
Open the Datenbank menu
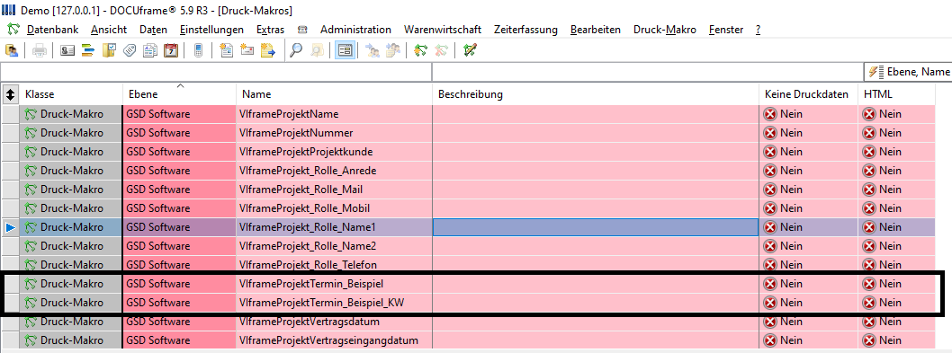click(x=52, y=29)
